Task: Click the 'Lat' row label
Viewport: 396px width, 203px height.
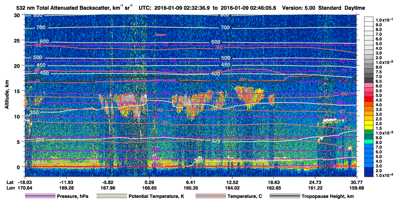Action: pyautogui.click(x=10, y=183)
